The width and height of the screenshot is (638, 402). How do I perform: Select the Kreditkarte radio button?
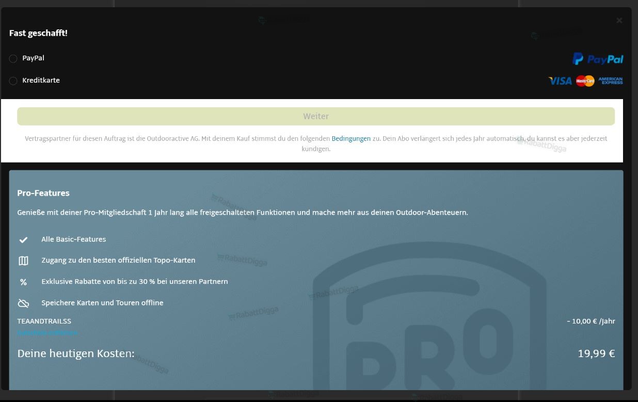click(x=13, y=81)
